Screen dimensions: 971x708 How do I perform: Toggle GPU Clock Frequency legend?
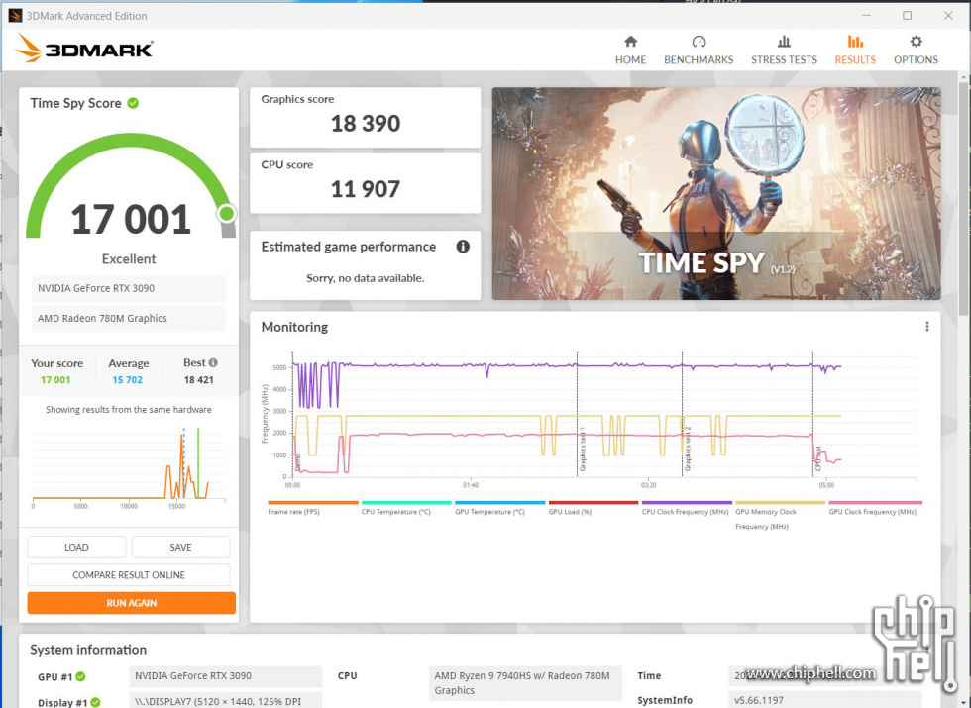[x=874, y=507]
